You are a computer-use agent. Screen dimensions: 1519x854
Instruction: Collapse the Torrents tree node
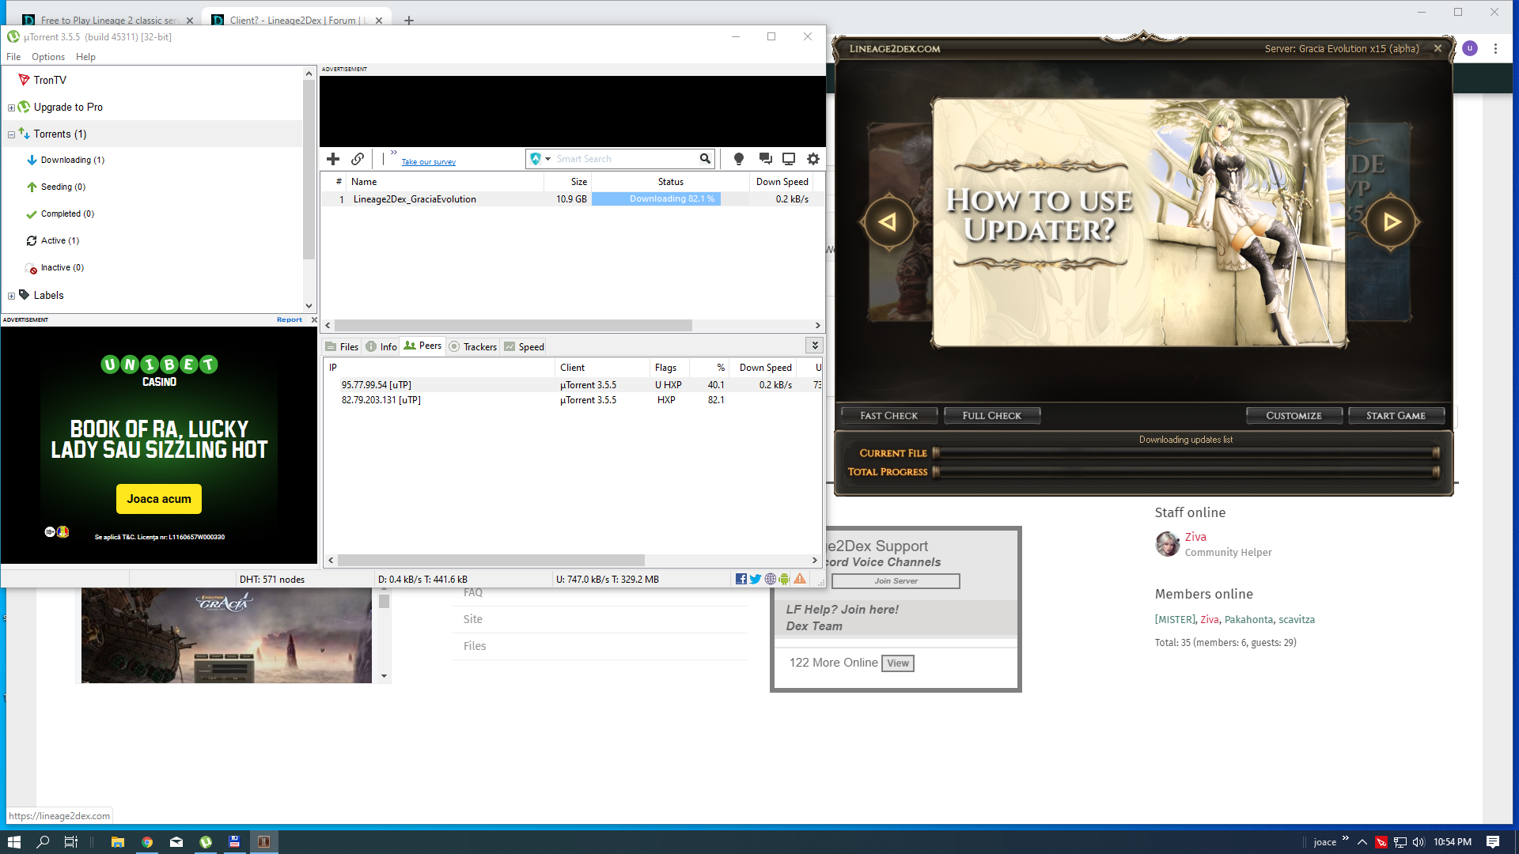[x=11, y=134]
